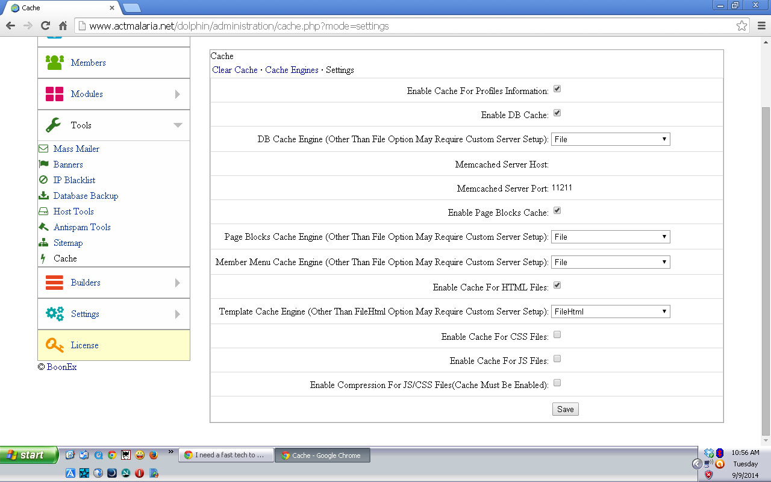
Task: Click the Host Tools drive icon
Action: (43, 211)
